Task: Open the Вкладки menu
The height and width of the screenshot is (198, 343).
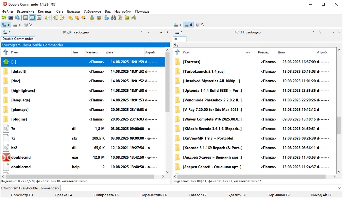Action: click(x=73, y=11)
